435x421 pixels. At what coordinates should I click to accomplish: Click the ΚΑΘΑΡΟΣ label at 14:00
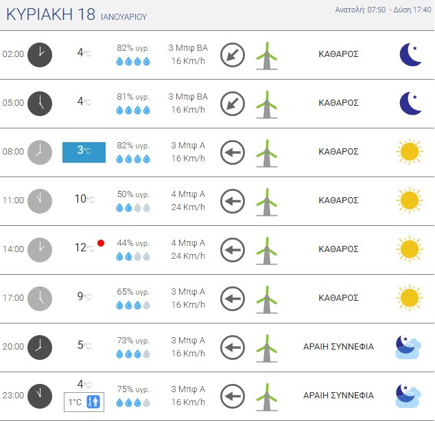338,249
